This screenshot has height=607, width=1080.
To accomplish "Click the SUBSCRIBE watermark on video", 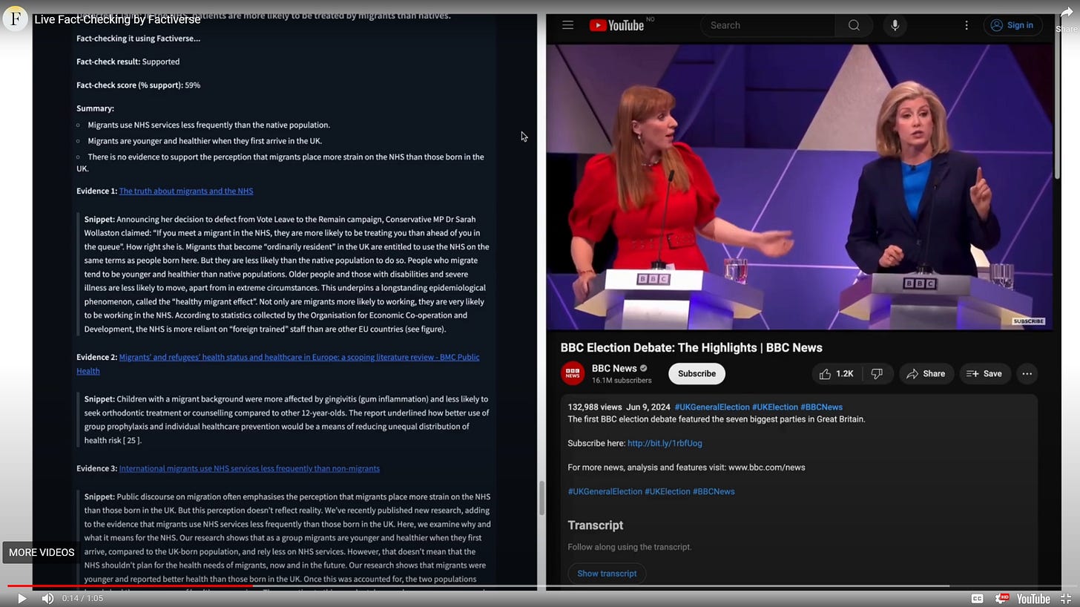I will (x=1029, y=321).
